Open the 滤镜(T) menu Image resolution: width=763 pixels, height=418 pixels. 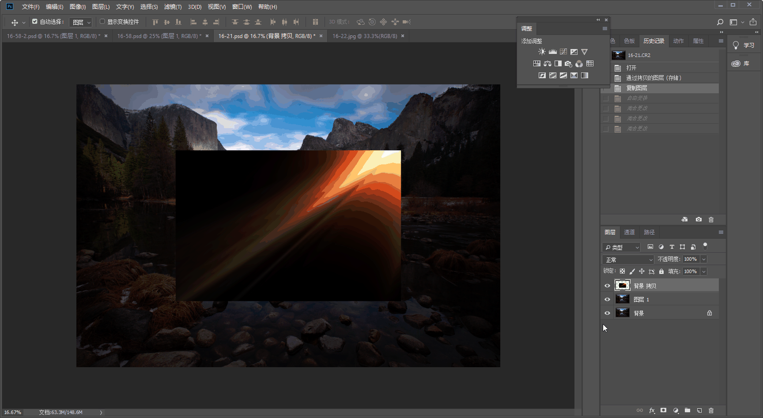coord(173,7)
